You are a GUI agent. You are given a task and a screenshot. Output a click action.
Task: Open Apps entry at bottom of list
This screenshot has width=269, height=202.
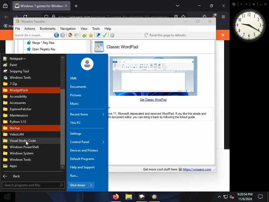tap(31, 166)
